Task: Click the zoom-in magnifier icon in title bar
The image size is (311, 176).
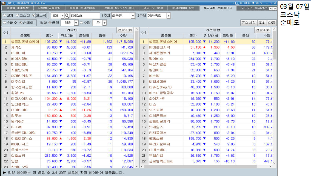Action: point(249,3)
